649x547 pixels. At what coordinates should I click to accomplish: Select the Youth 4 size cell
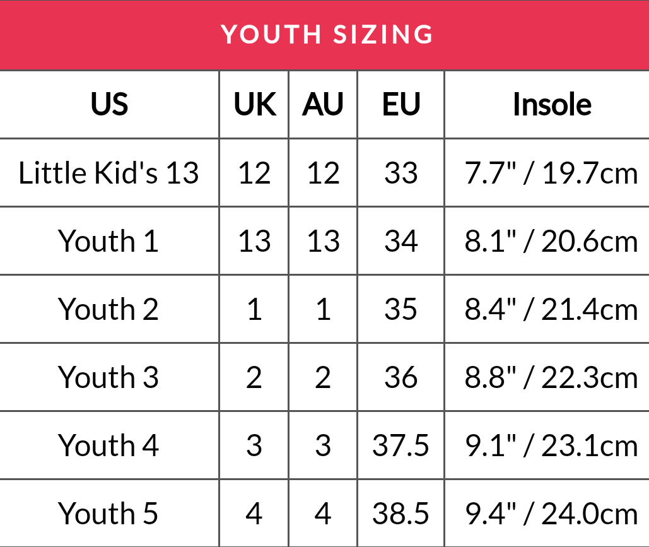(x=109, y=445)
